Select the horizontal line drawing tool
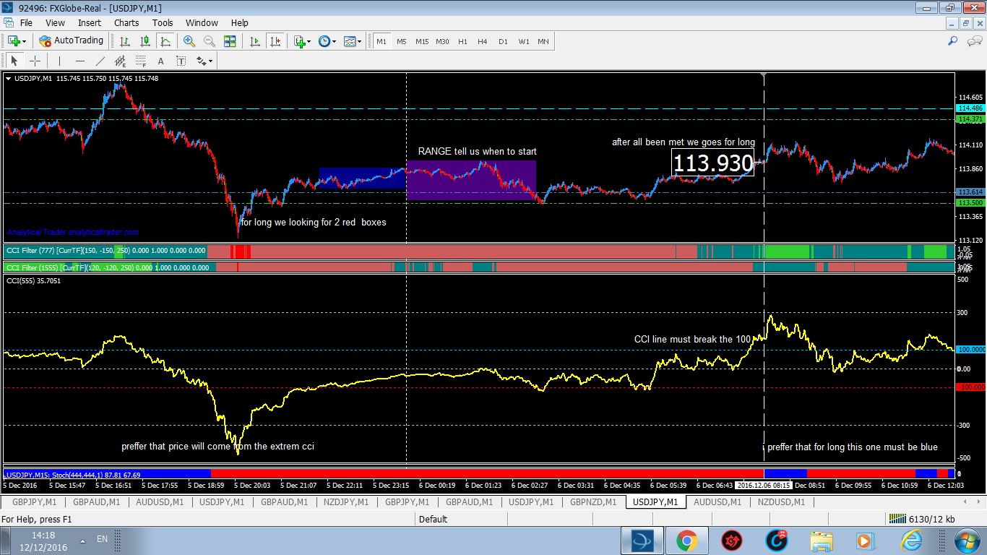The height and width of the screenshot is (555, 987). point(79,61)
